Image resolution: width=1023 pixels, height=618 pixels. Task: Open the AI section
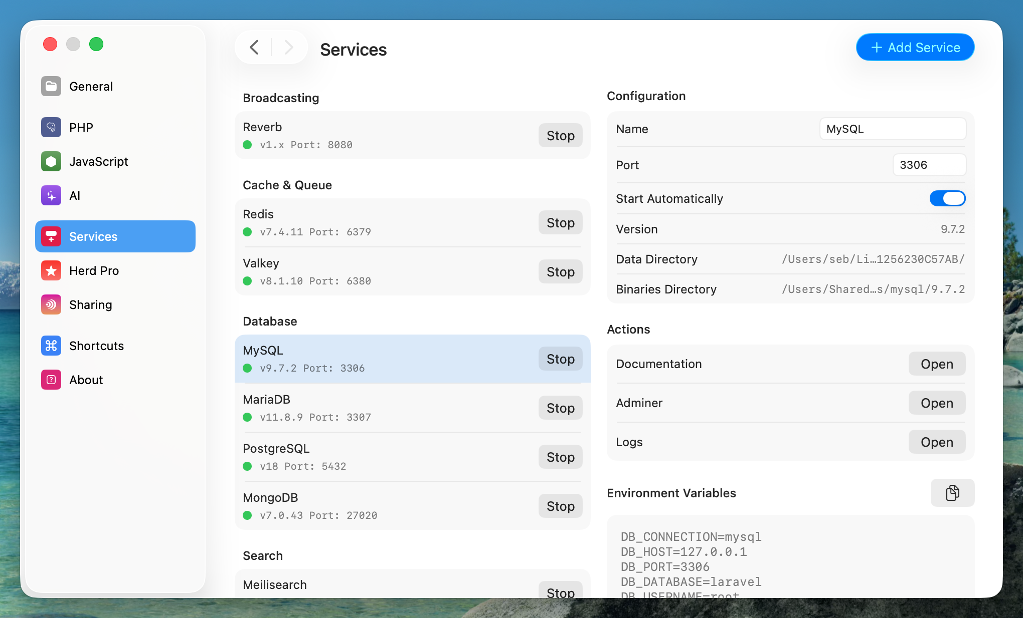tap(115, 195)
